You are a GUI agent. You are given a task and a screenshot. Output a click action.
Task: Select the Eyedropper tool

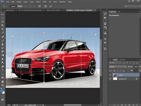point(2,33)
